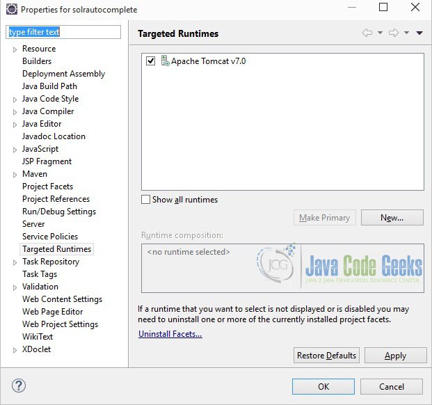
Task: Expand the Resource tree node
Action: pyautogui.click(x=15, y=49)
